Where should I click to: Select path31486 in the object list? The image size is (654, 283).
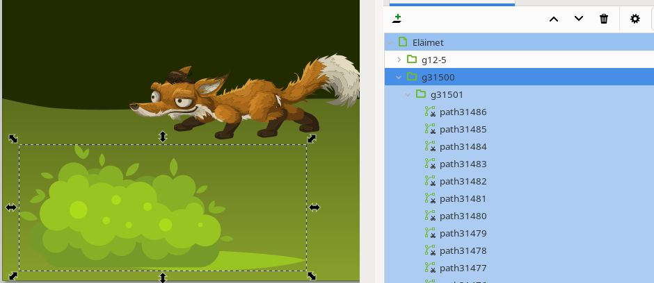[463, 112]
